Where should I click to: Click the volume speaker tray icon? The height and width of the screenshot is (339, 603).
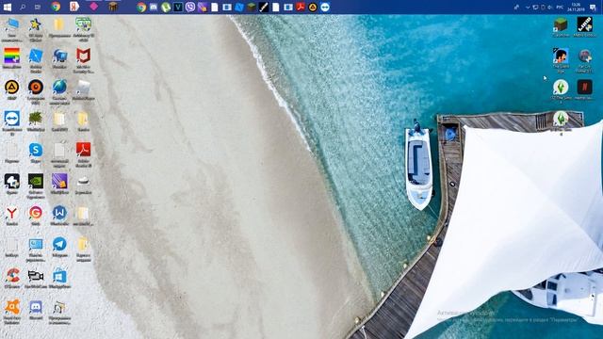(550, 8)
